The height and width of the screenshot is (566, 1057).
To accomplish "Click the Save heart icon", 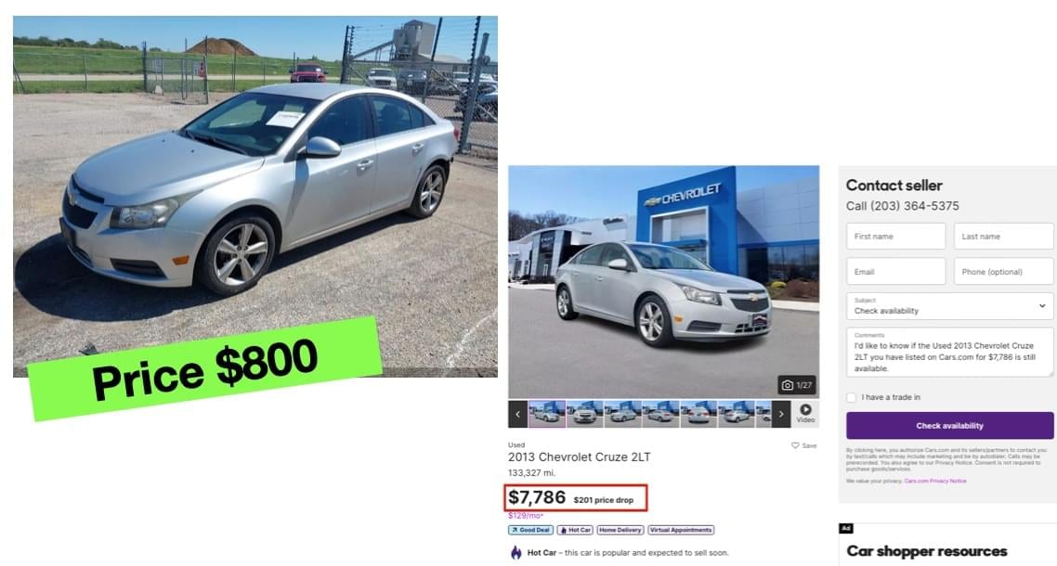I will click(x=795, y=445).
